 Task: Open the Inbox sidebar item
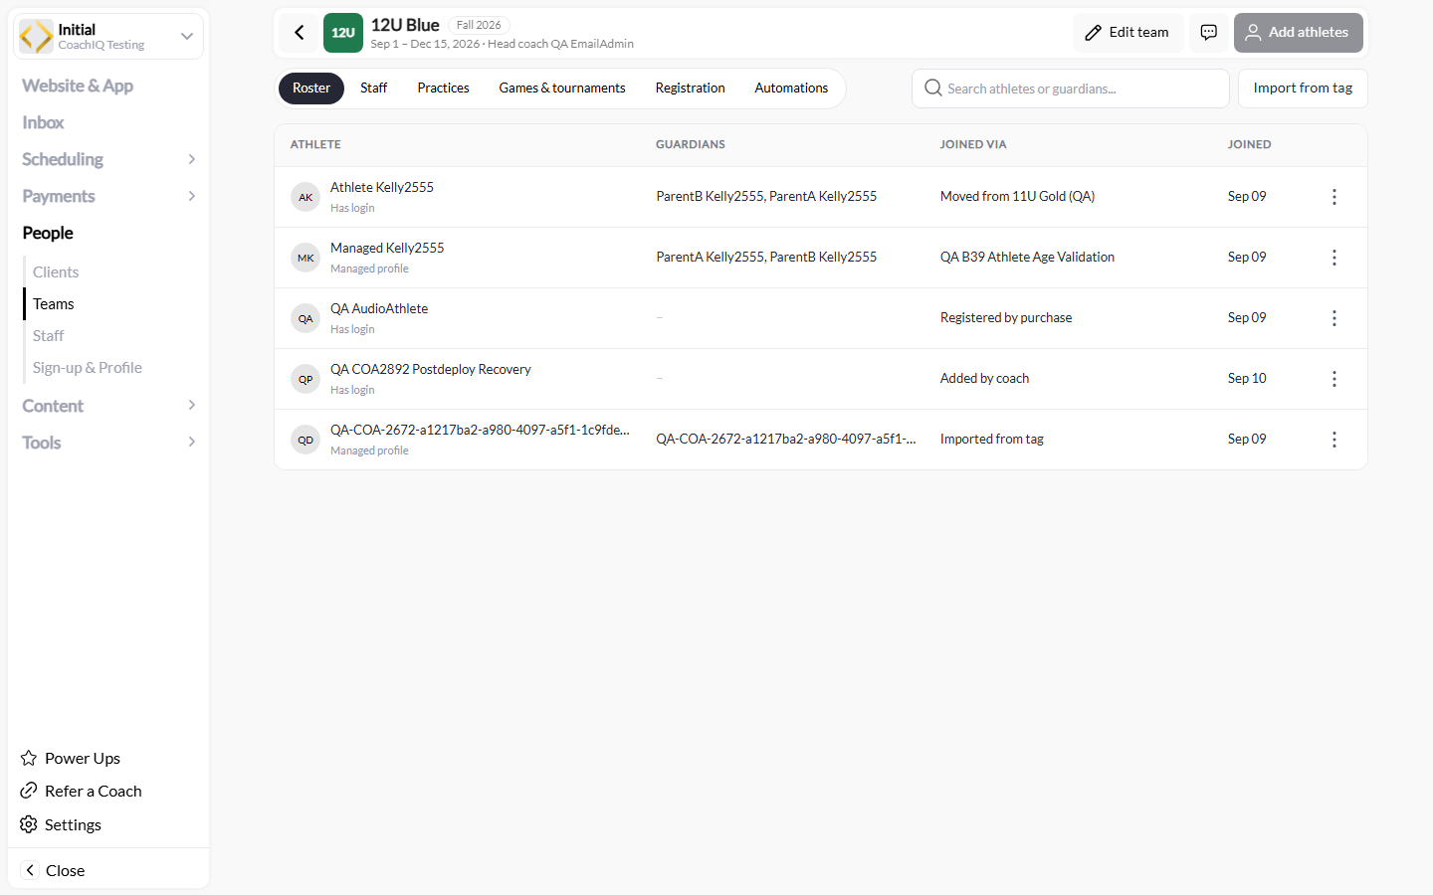coord(43,122)
